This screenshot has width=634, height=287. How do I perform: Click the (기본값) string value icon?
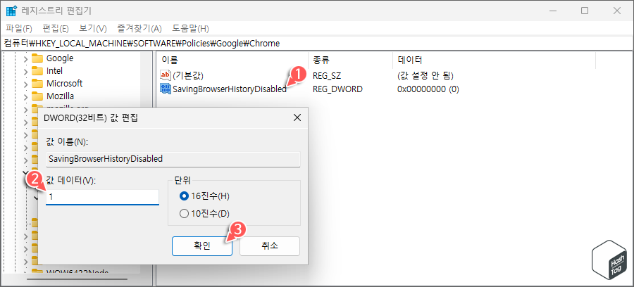click(x=166, y=75)
